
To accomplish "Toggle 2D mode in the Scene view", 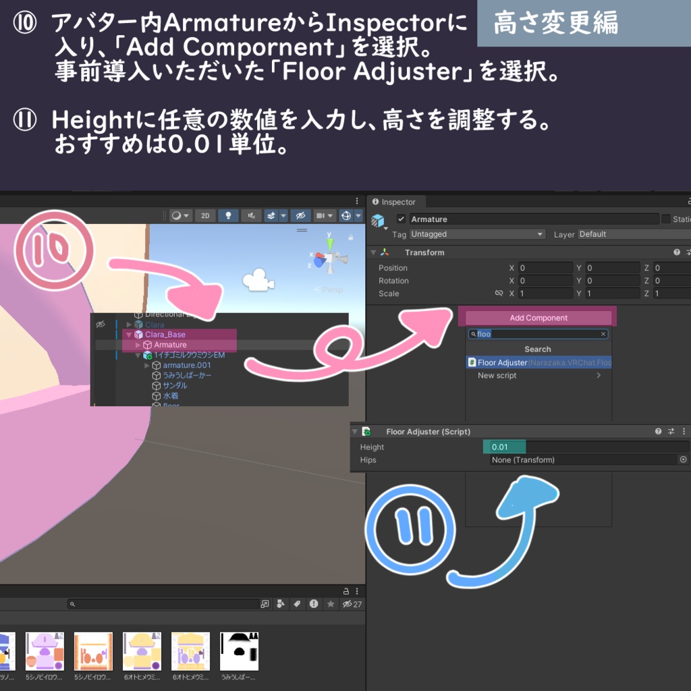I will click(205, 215).
